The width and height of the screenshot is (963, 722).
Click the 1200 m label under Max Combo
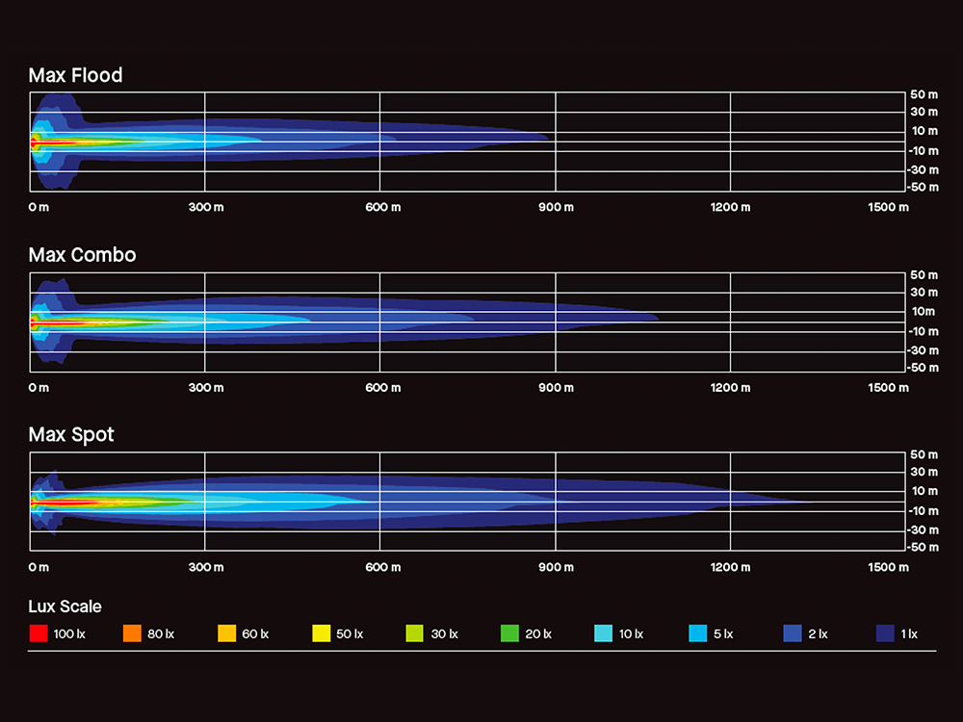click(731, 388)
